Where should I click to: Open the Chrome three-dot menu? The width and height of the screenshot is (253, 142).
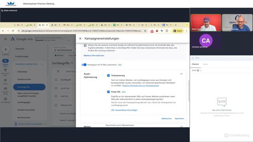click(x=187, y=31)
